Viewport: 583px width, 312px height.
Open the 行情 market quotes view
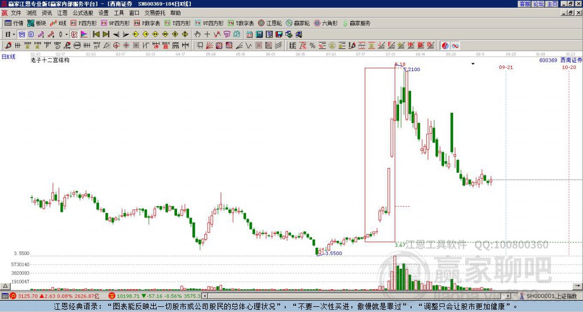click(14, 23)
